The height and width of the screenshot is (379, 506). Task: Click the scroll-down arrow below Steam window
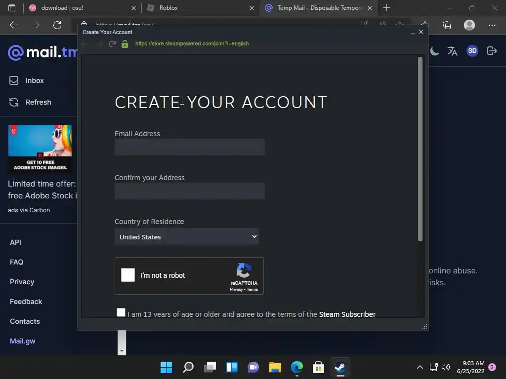click(122, 351)
